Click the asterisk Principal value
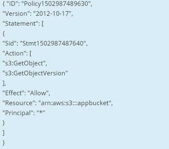Image resolution: width=169 pixels, height=149 pixels. point(41,112)
